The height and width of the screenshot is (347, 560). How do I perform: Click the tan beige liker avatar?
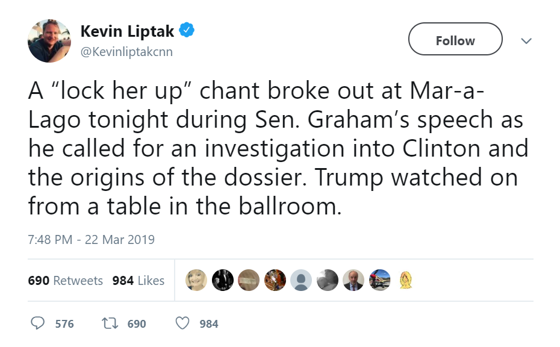249,280
